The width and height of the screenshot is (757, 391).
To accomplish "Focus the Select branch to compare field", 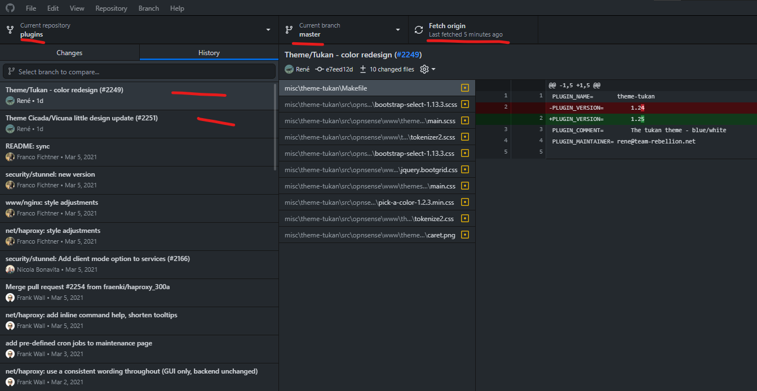I will click(139, 71).
